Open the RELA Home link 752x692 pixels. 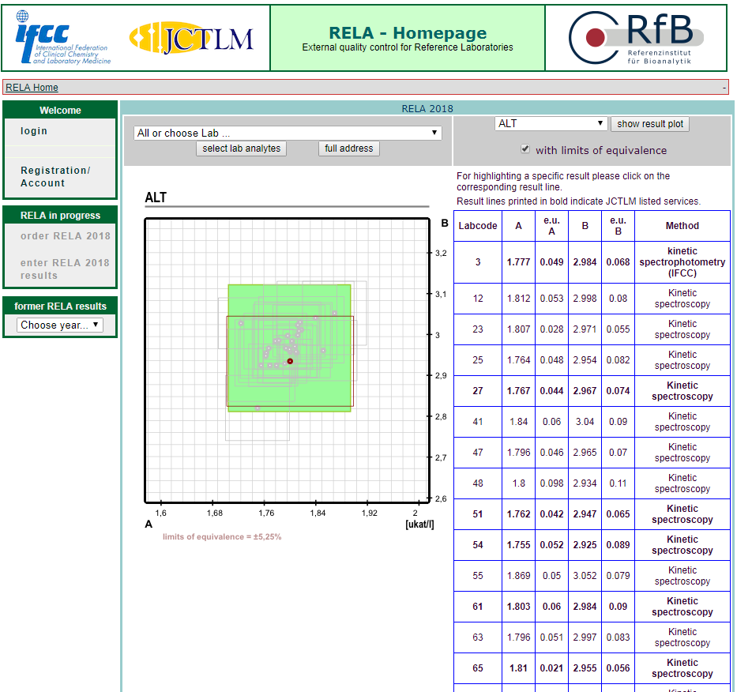[32, 87]
